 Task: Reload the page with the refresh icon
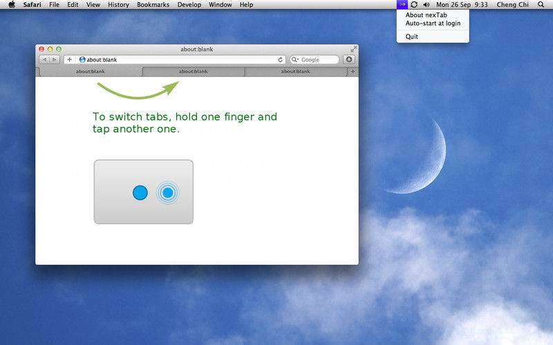pos(281,59)
